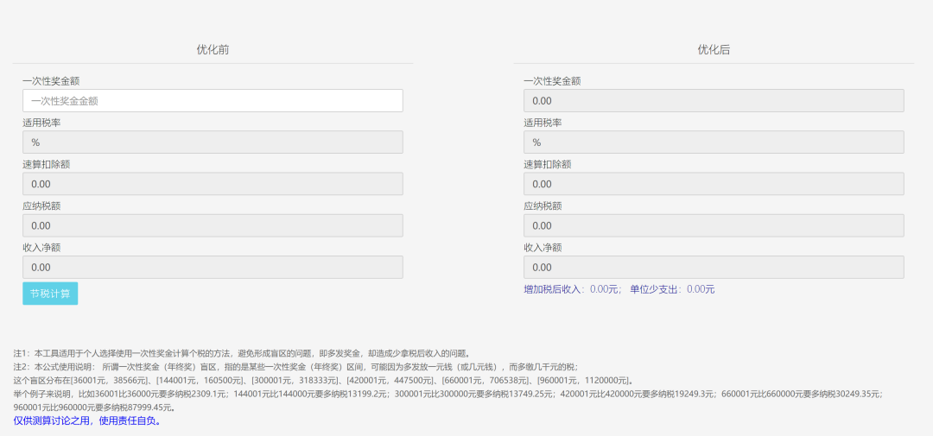
Task: Click the 优化后 section heading
Action: [714, 50]
